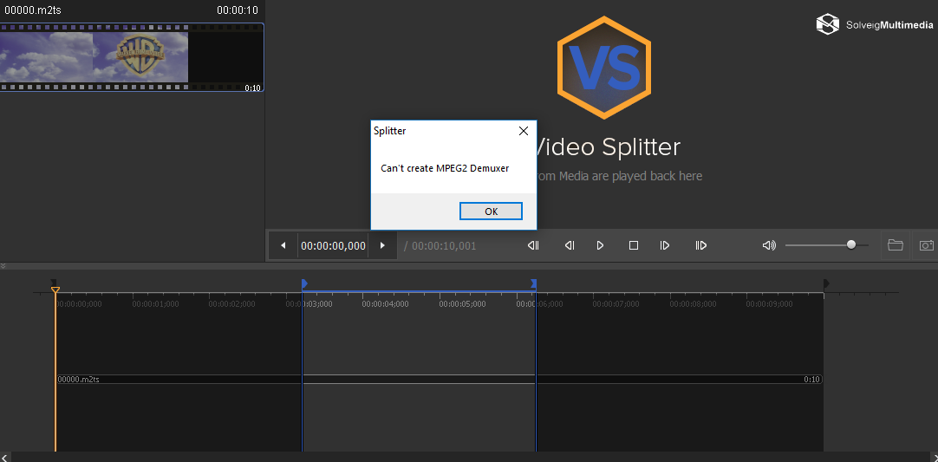Click the 00:00:02;000 timeline ruler label
The height and width of the screenshot is (462, 938).
pyautogui.click(x=232, y=304)
